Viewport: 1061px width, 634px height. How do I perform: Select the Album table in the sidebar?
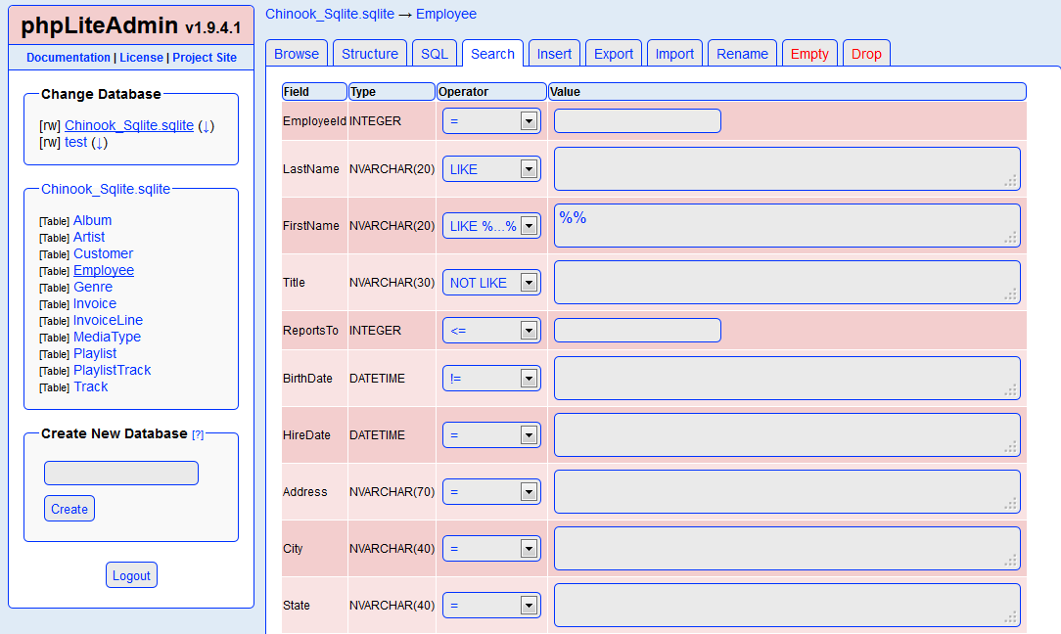(x=92, y=220)
